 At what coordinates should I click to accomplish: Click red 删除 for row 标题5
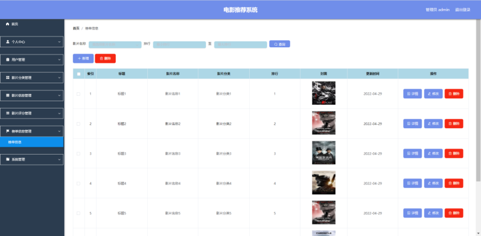click(453, 213)
